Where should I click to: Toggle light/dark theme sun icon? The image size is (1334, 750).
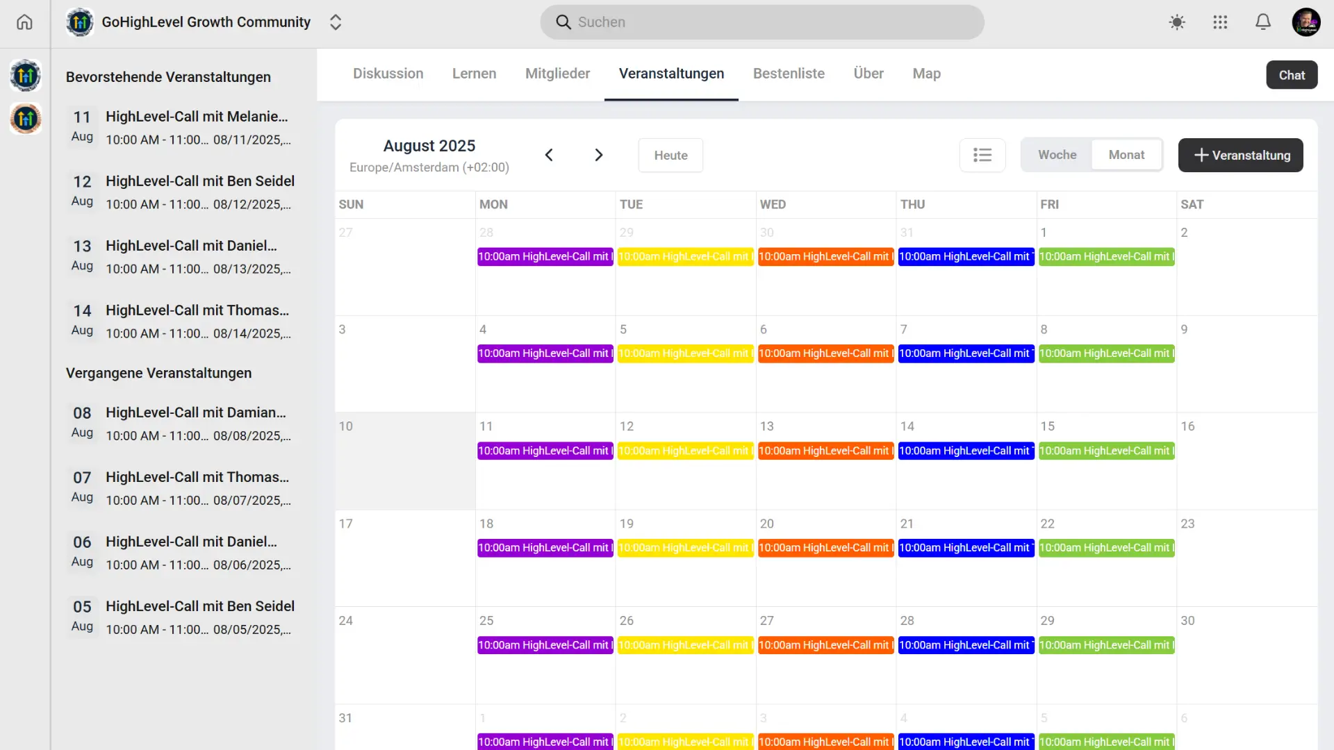click(x=1177, y=22)
